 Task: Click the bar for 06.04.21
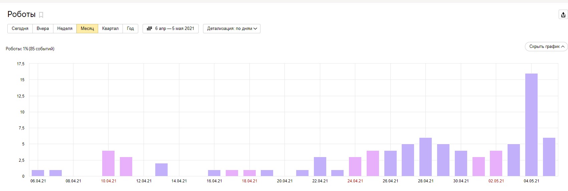point(38,173)
